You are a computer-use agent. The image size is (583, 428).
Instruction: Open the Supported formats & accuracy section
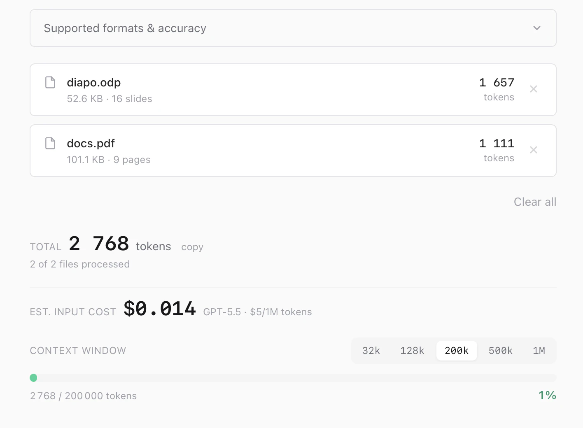coord(293,28)
